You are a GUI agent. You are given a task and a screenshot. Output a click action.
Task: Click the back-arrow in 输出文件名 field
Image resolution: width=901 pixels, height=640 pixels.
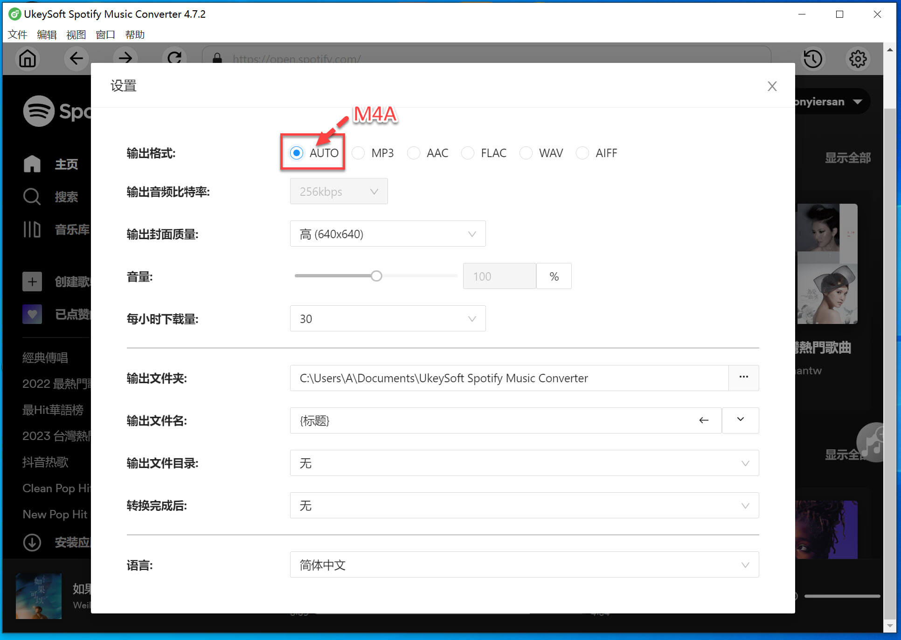point(704,420)
